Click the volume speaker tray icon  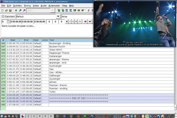(131, 116)
